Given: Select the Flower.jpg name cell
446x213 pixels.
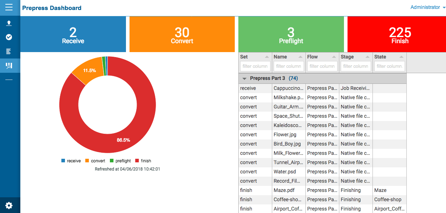Looking at the screenshot, I should coord(289,135).
